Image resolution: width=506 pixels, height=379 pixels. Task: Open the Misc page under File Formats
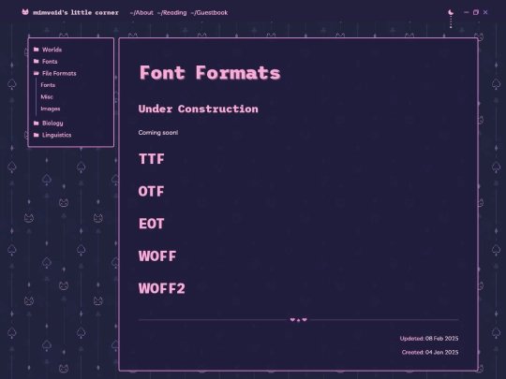(x=47, y=97)
